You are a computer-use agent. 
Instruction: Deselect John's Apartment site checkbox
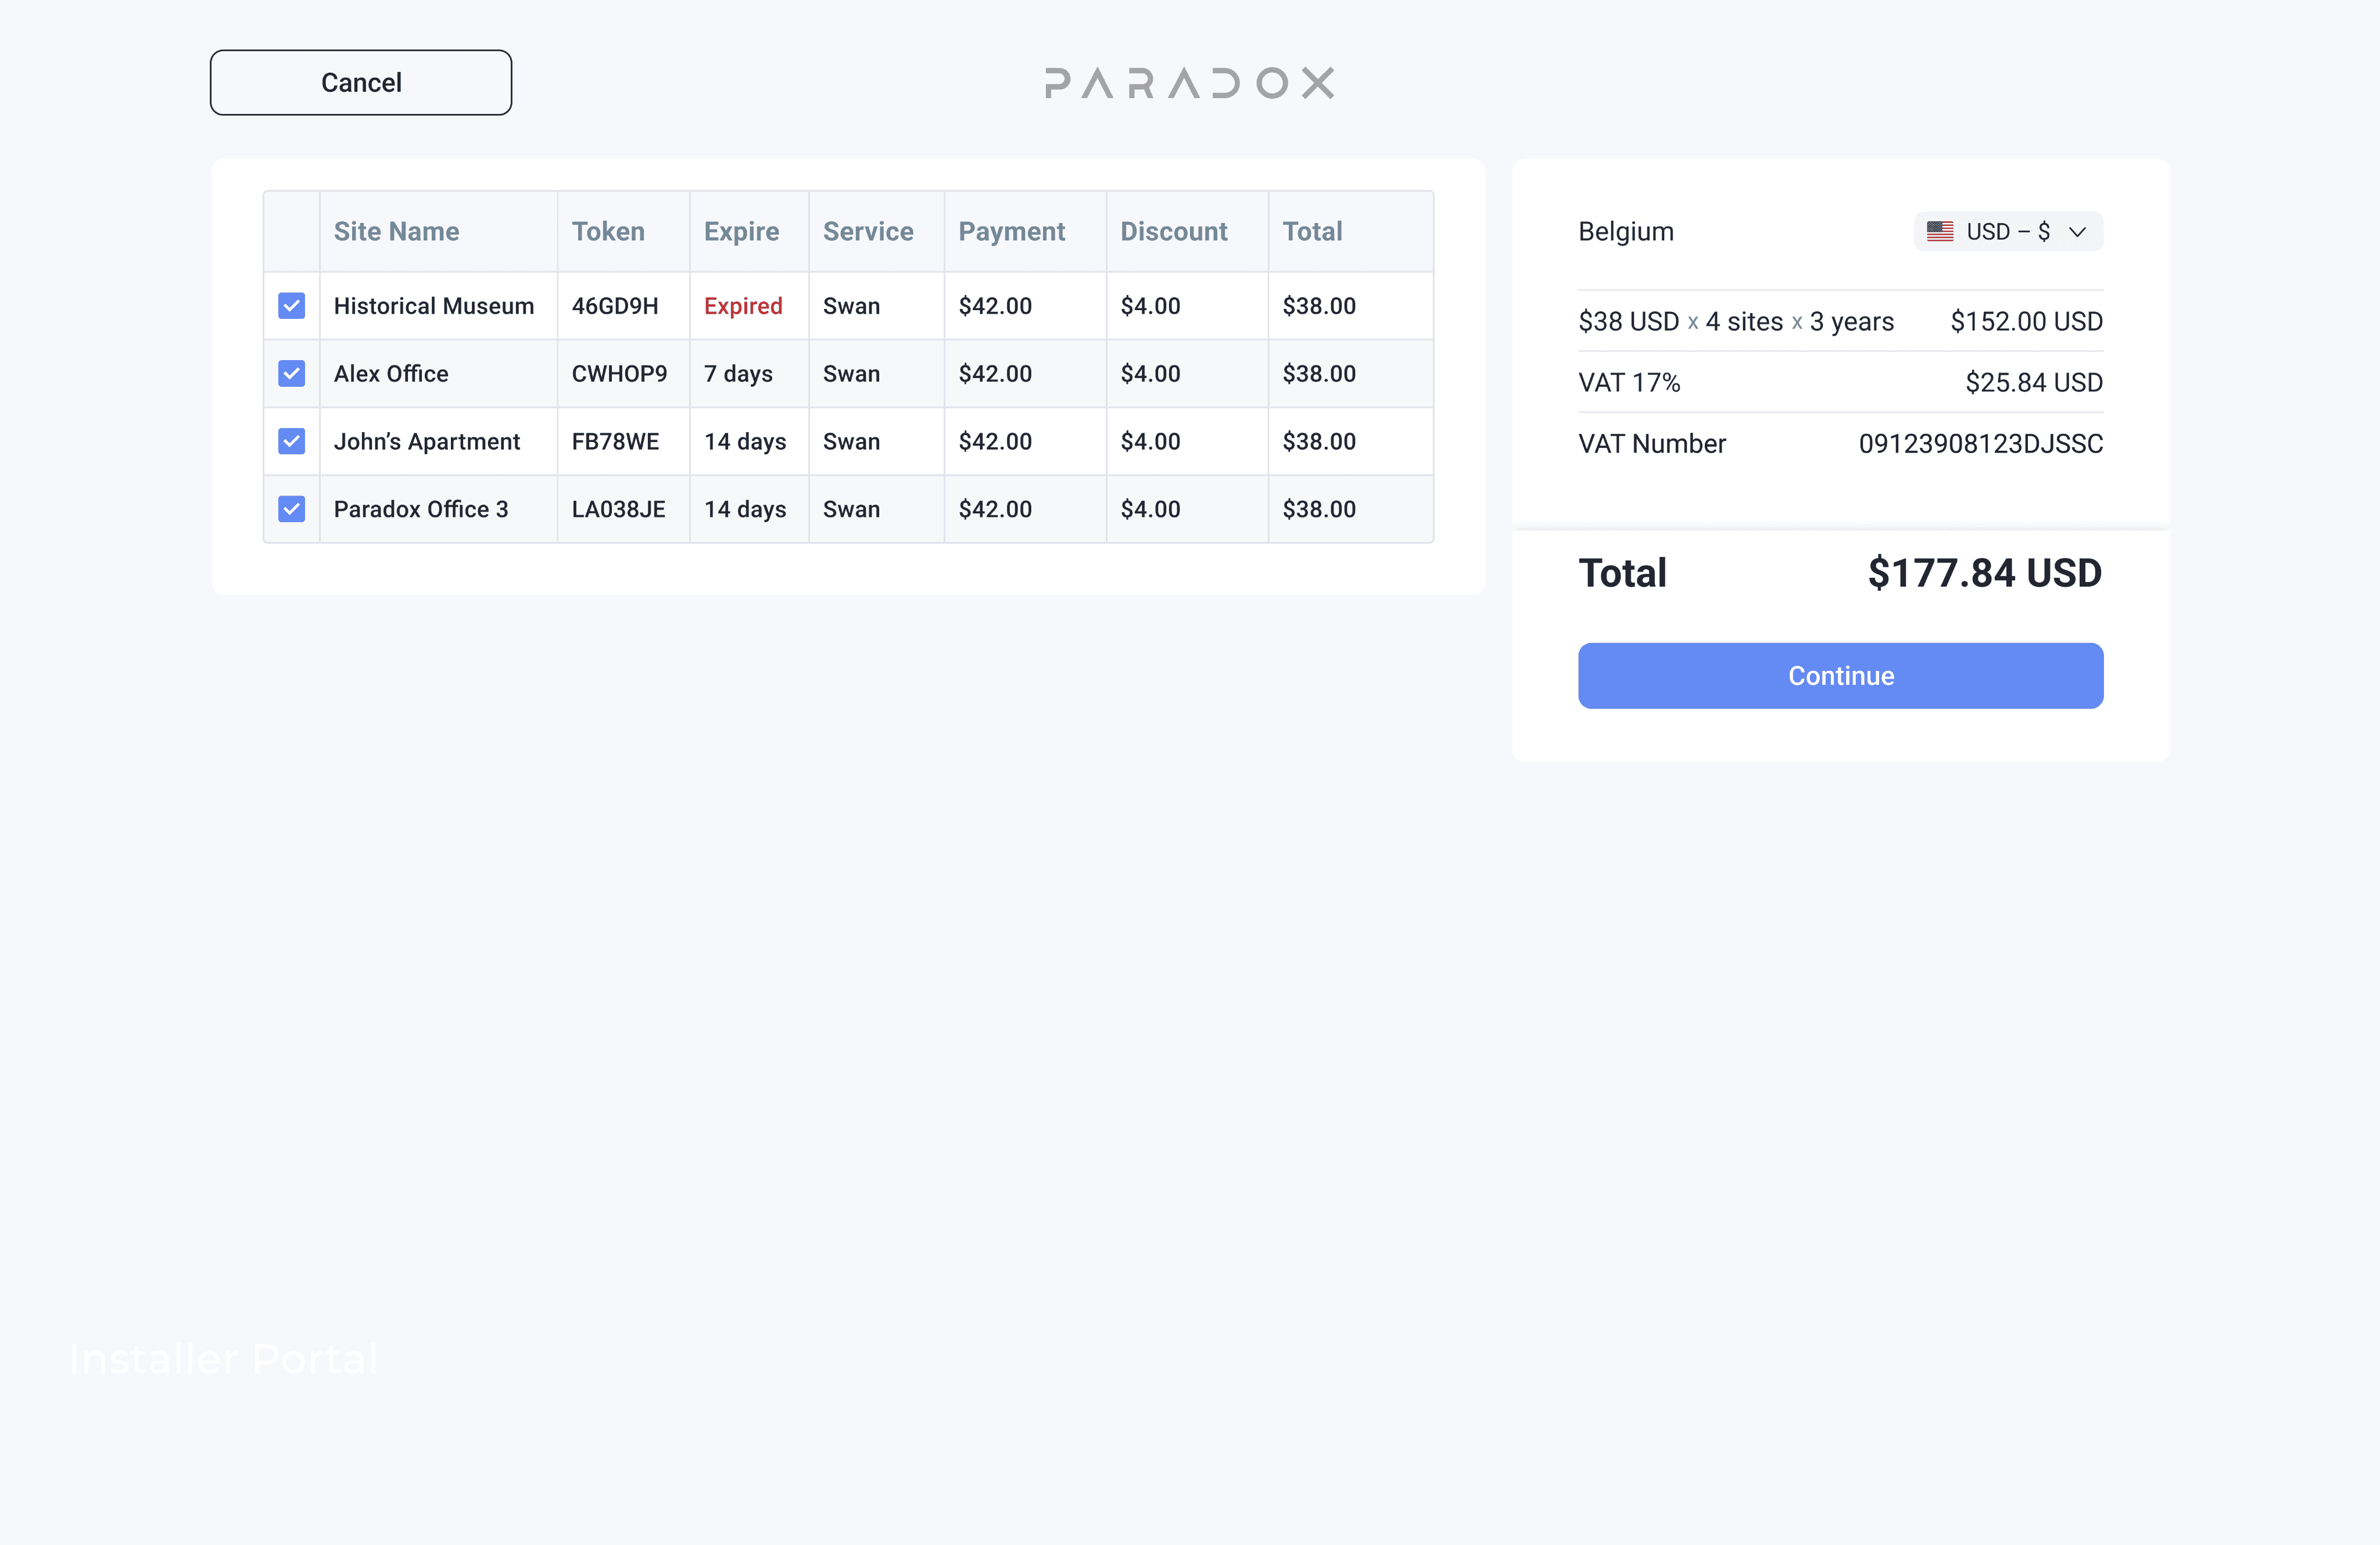291,441
